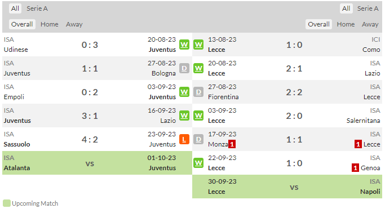Switch left panel to Serie A

click(x=37, y=8)
